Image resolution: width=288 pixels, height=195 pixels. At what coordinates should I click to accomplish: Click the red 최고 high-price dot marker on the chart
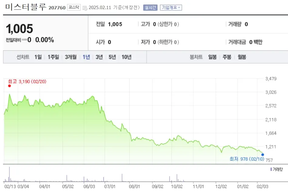9,86
